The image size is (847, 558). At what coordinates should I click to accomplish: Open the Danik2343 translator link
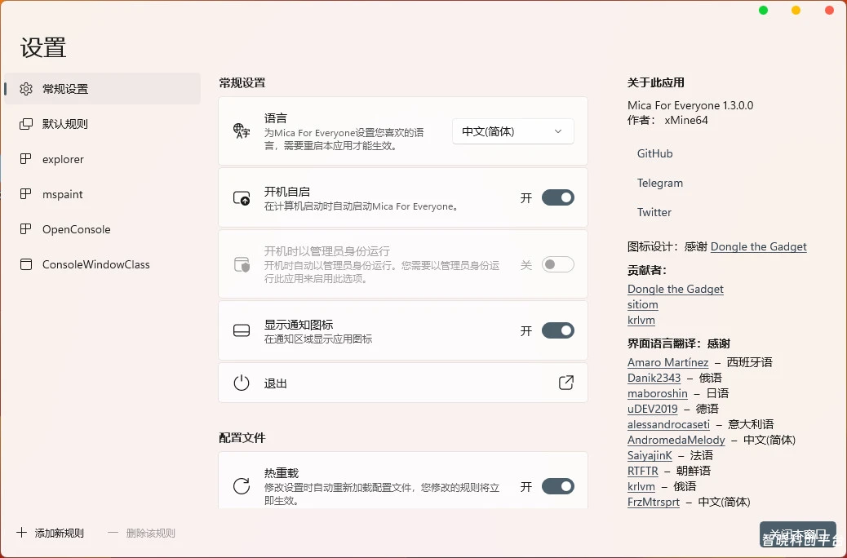tap(654, 378)
